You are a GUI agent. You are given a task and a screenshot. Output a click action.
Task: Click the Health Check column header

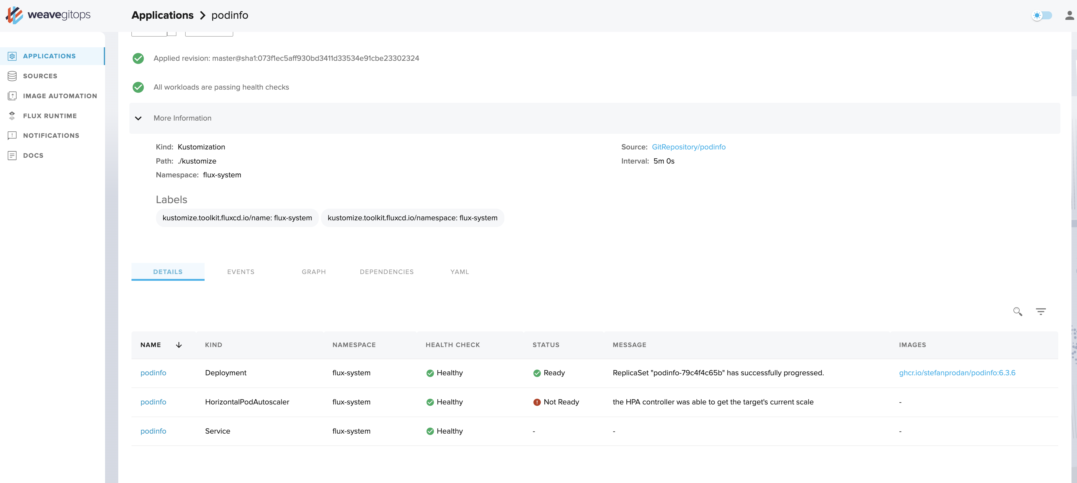(452, 345)
